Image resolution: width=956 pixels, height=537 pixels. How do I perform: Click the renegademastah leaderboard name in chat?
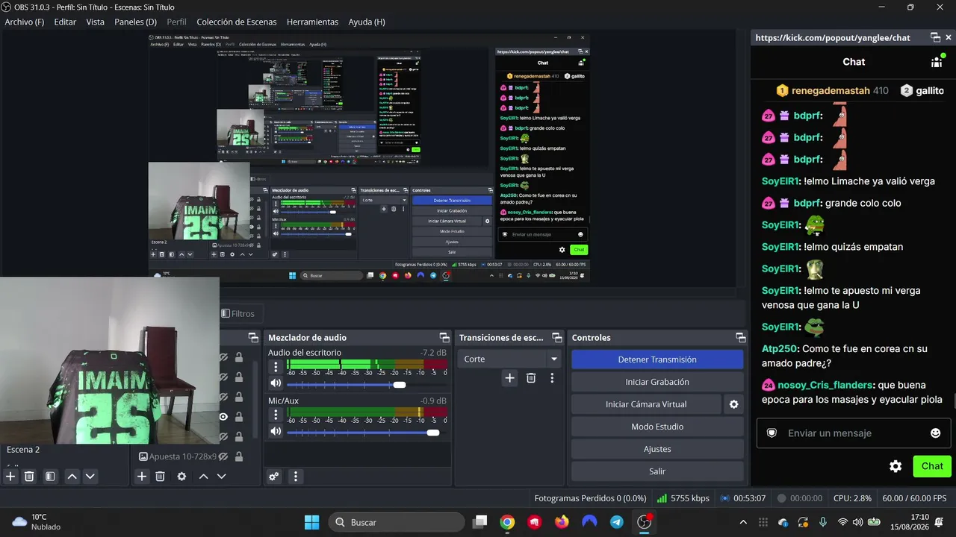coord(831,90)
